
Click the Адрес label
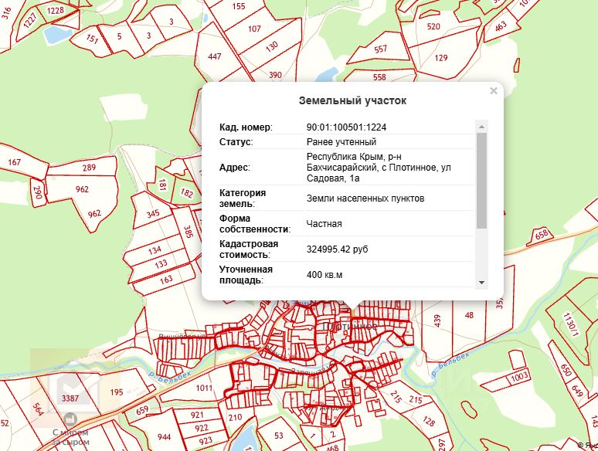(234, 168)
